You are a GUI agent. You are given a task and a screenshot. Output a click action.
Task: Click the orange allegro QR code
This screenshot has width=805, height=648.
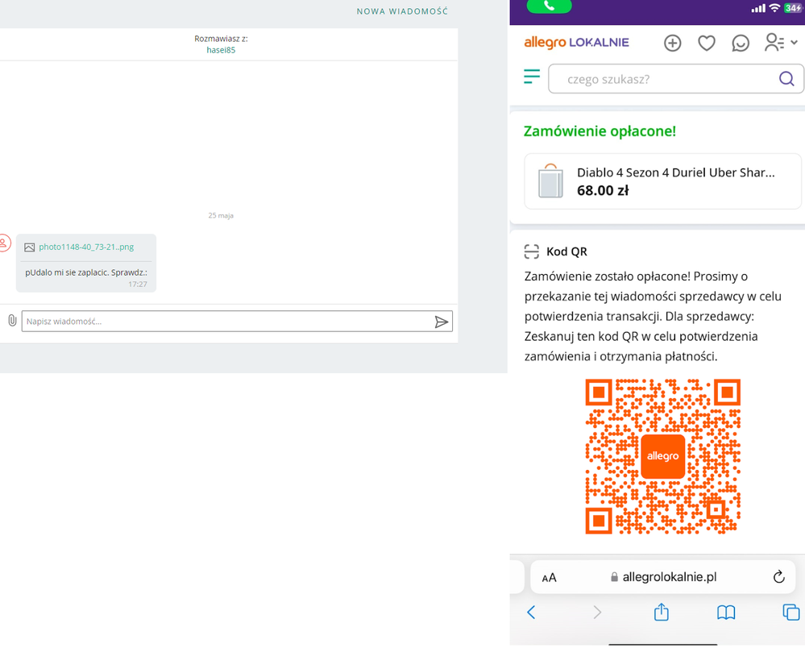pos(663,456)
